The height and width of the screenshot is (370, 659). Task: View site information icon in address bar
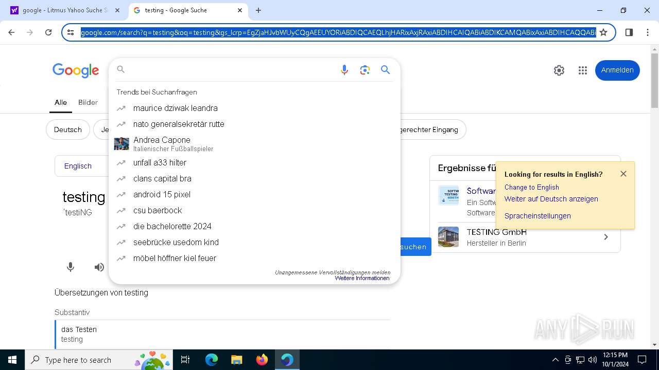pyautogui.click(x=71, y=32)
